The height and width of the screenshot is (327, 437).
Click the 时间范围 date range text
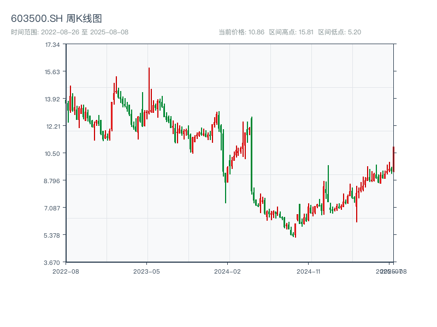point(69,32)
